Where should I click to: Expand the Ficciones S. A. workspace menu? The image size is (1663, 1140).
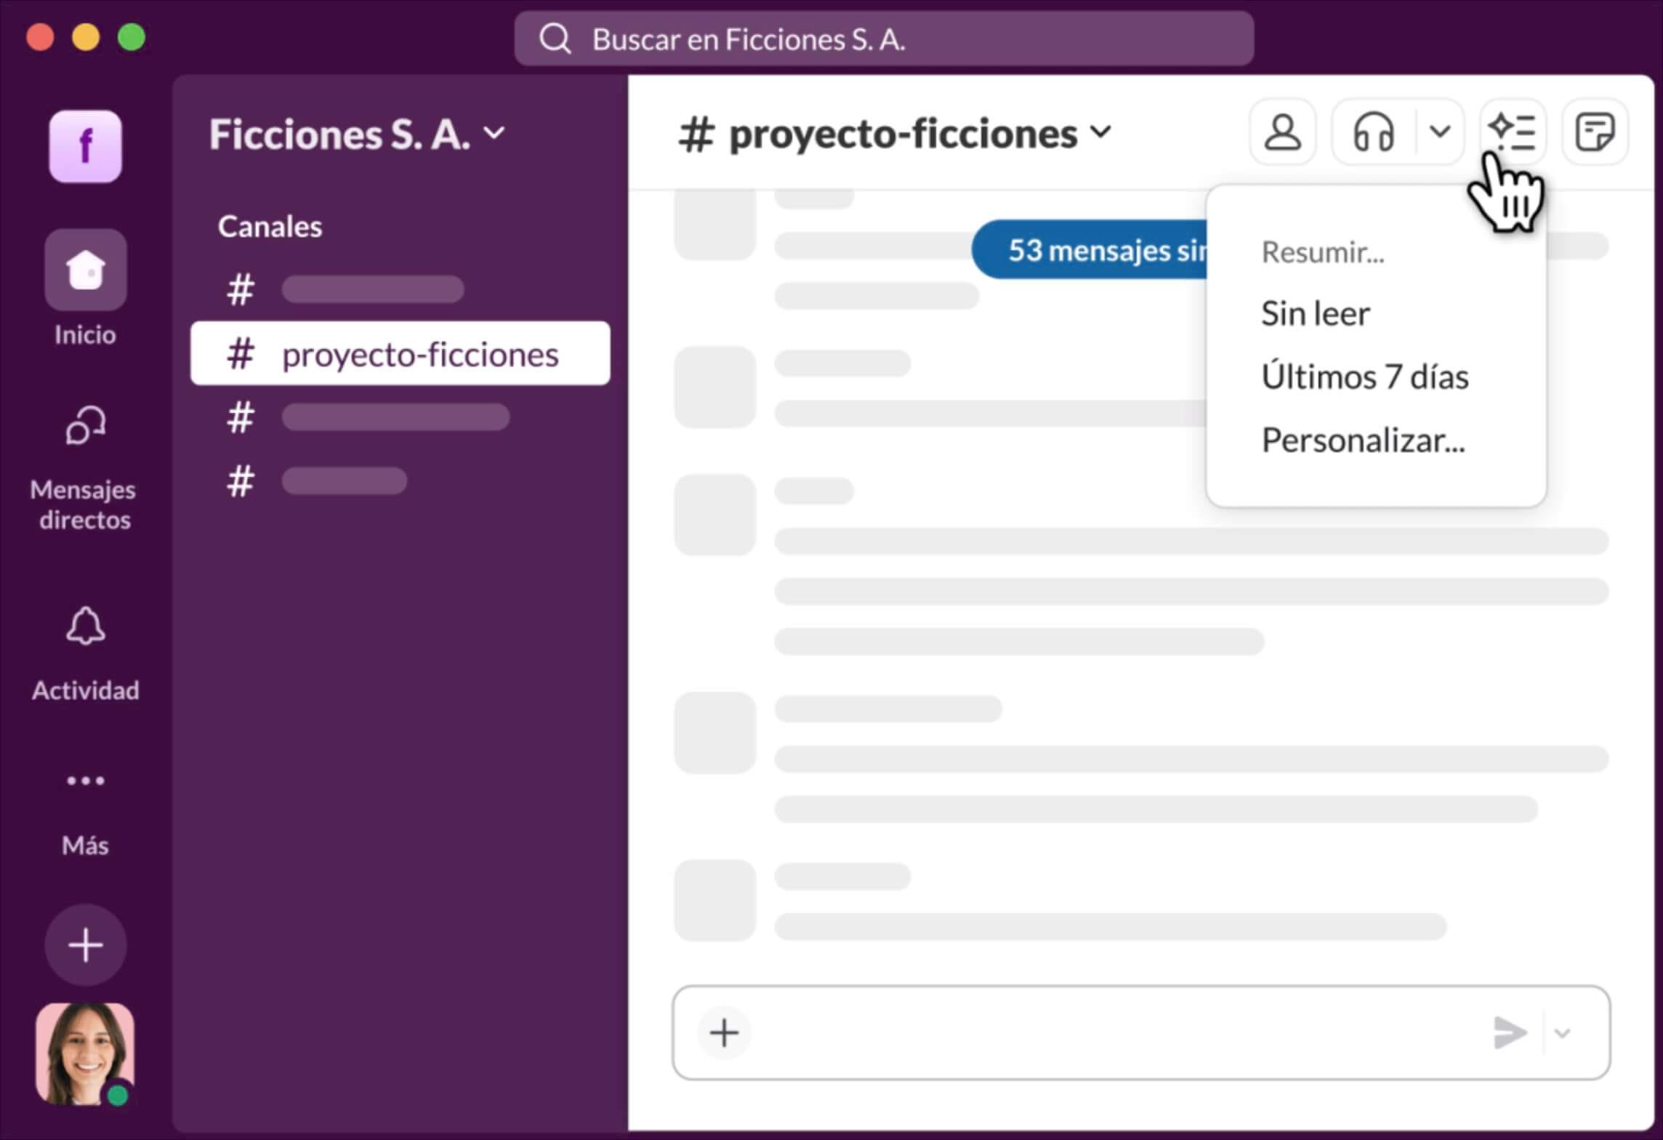pos(495,133)
